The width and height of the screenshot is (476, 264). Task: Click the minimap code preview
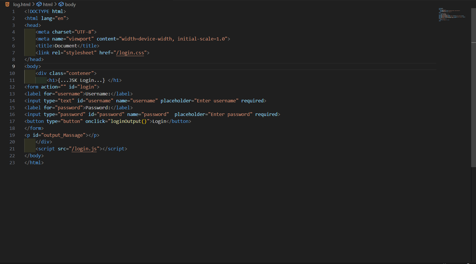(x=452, y=14)
